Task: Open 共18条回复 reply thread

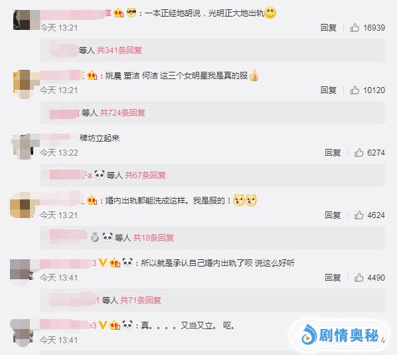Action: [153, 237]
